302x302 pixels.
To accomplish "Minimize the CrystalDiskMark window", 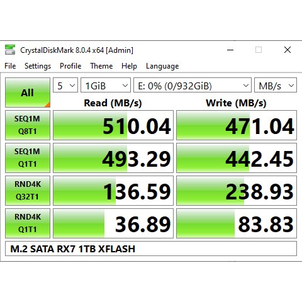I will tap(230, 50).
